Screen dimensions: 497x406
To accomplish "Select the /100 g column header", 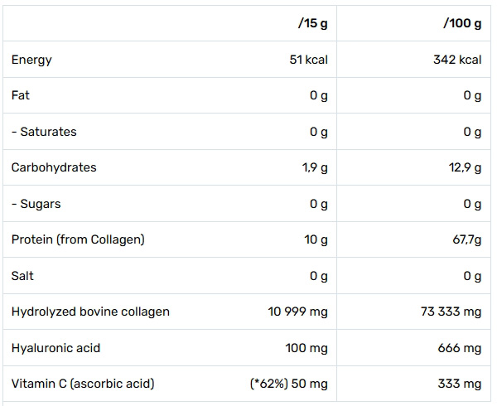I will 463,23.
